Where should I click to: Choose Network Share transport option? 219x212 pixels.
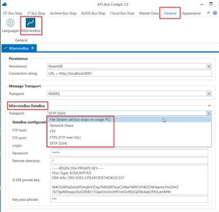click(x=129, y=125)
